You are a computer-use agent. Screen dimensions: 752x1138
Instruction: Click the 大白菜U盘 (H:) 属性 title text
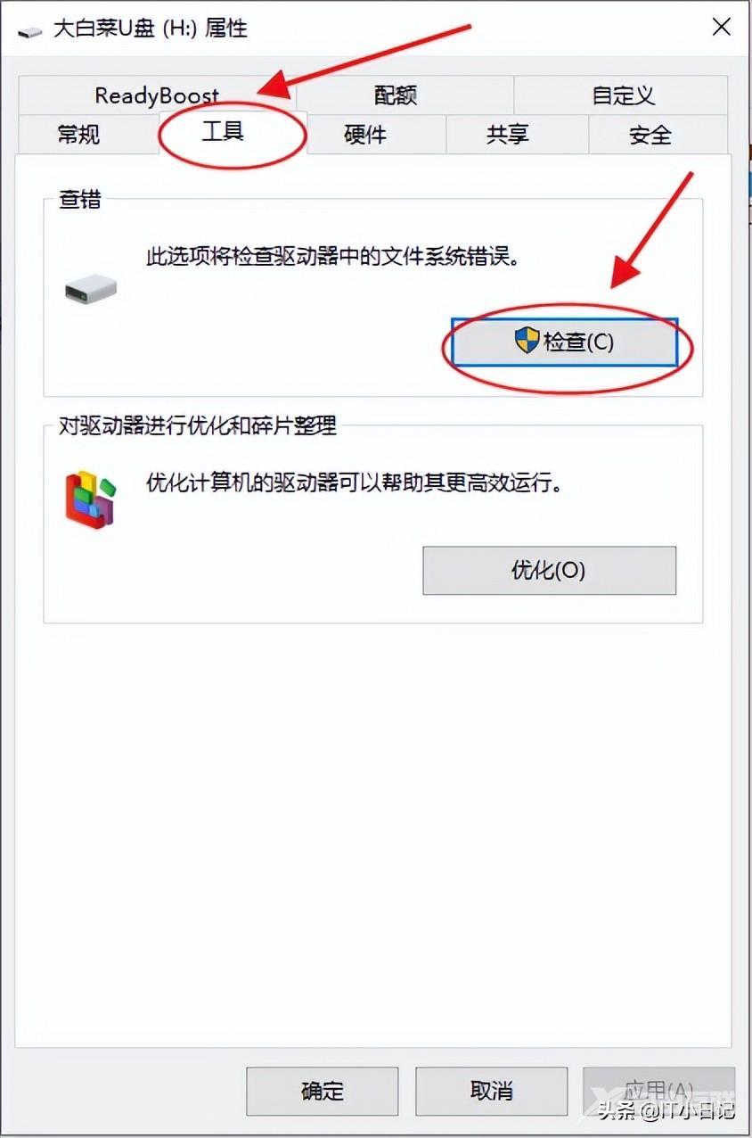pos(150,29)
